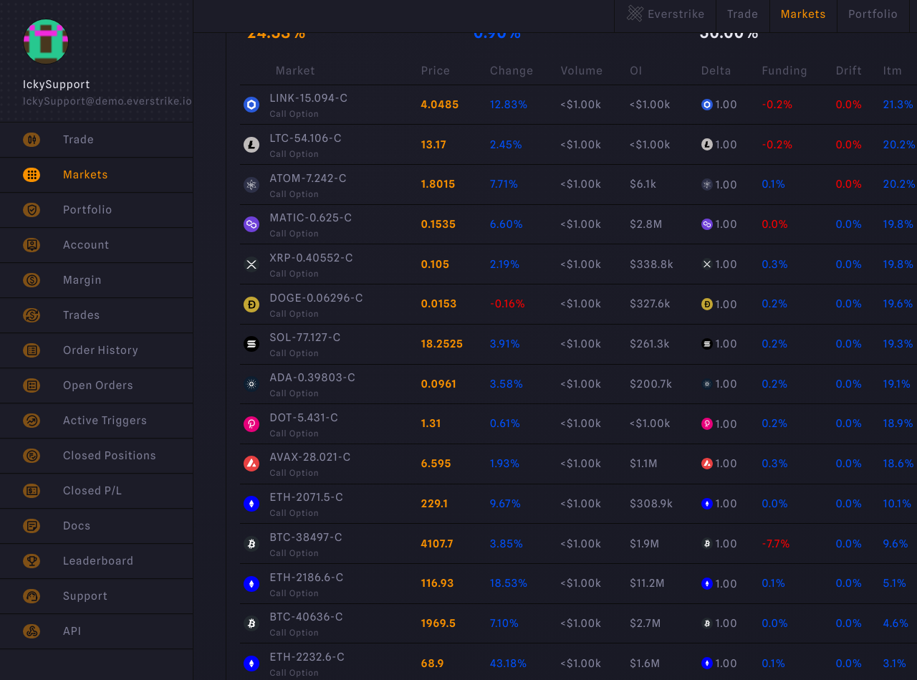Select Markets in the sidebar menu
Viewport: 917px width, 680px height.
(85, 174)
